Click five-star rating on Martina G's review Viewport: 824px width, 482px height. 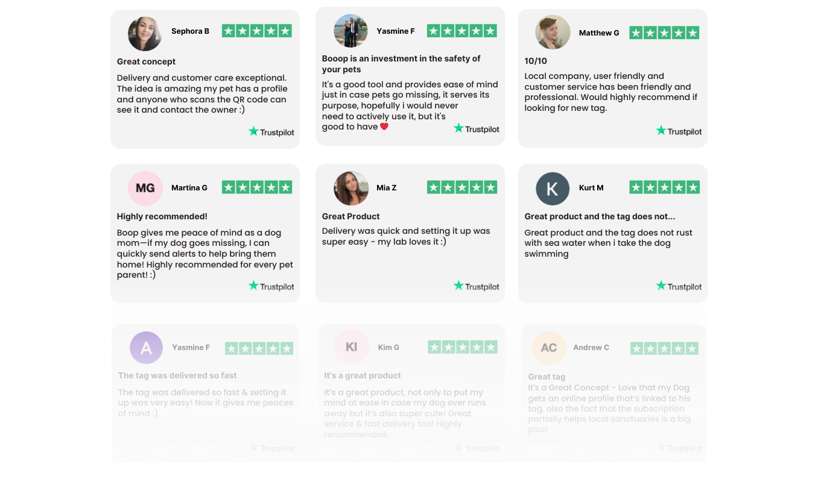257,187
